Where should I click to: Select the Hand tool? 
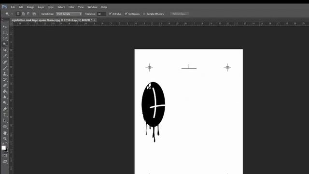(5, 133)
